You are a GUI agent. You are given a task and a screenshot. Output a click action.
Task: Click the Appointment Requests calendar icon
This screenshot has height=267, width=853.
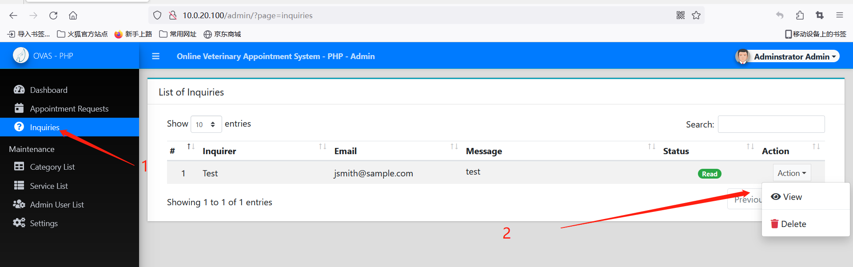tap(19, 108)
